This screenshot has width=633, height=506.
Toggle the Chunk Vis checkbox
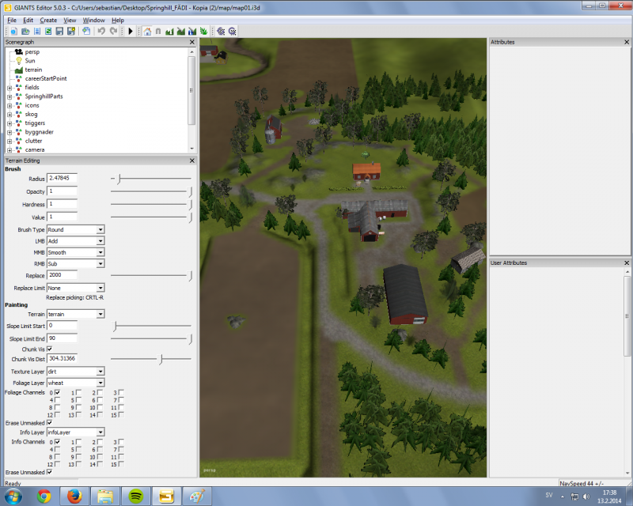(x=49, y=349)
